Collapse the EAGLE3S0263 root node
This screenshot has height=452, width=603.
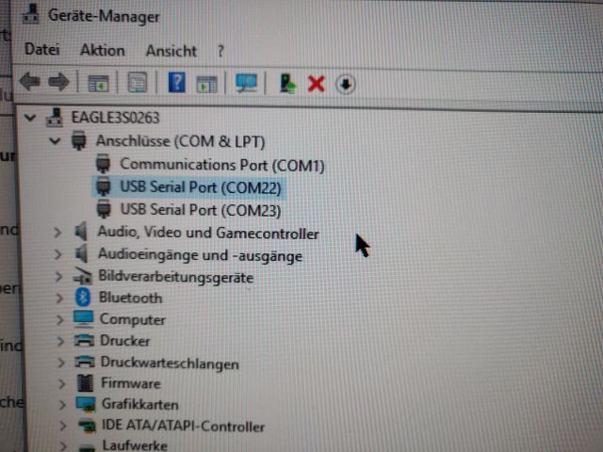[x=30, y=117]
